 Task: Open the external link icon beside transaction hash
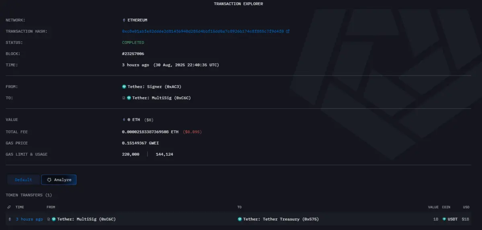pyautogui.click(x=287, y=31)
